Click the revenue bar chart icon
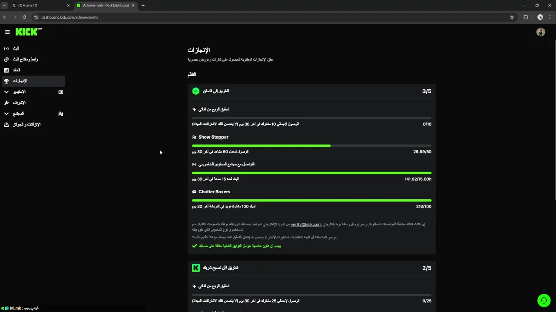Screen dimensions: 556x312 tap(6, 70)
